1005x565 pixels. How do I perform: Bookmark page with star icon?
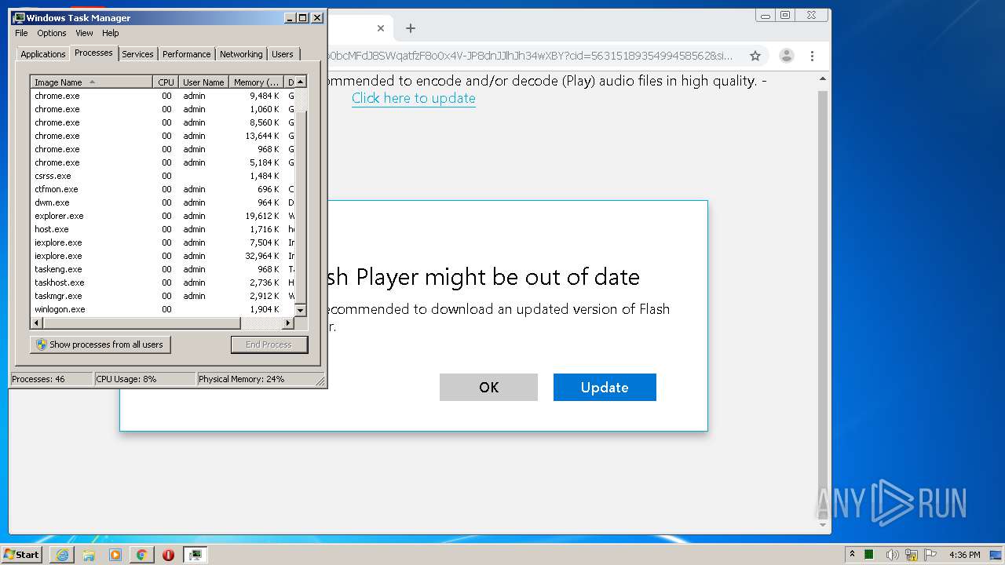755,56
